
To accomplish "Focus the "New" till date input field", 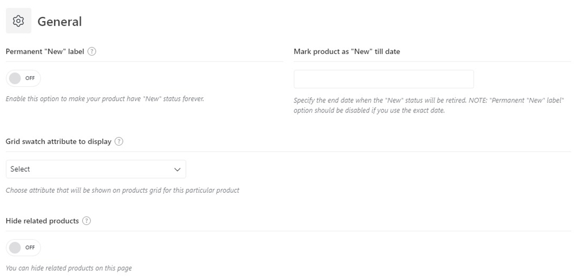I will click(383, 79).
